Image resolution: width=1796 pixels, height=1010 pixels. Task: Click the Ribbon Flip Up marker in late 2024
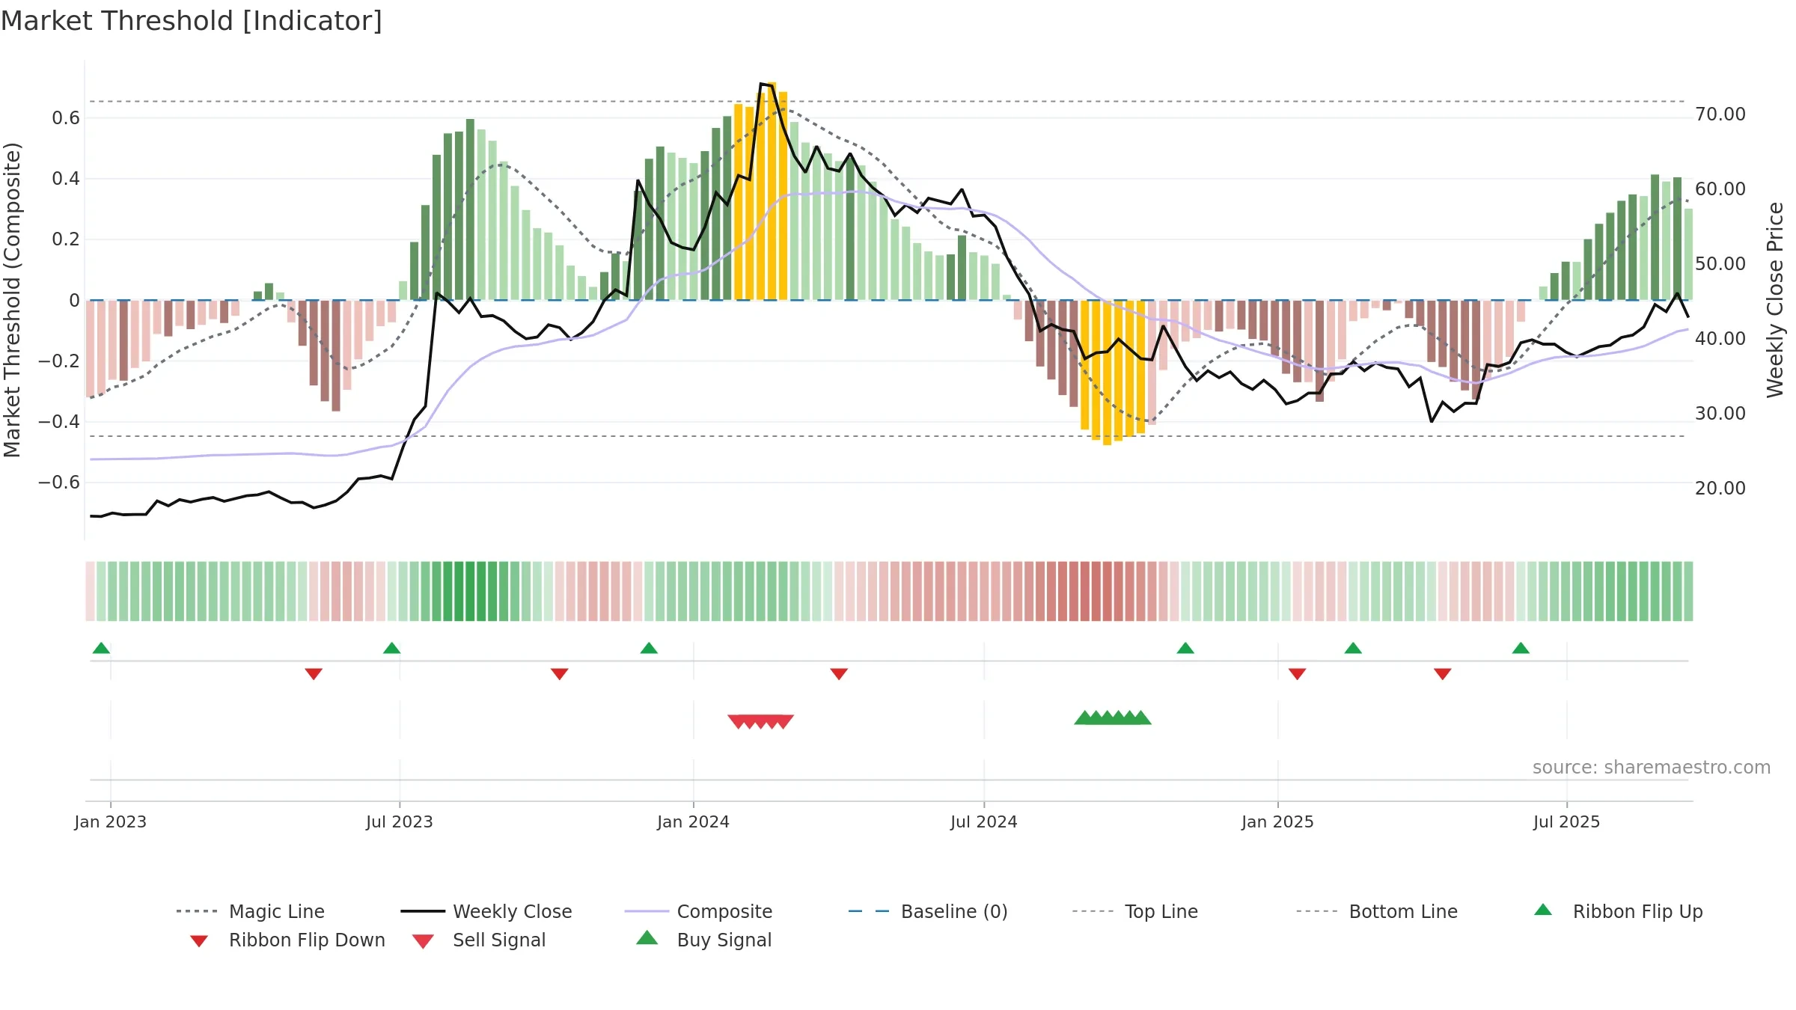point(1185,648)
